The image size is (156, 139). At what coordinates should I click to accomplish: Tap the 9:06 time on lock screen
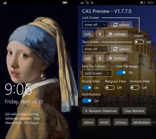(x=18, y=89)
